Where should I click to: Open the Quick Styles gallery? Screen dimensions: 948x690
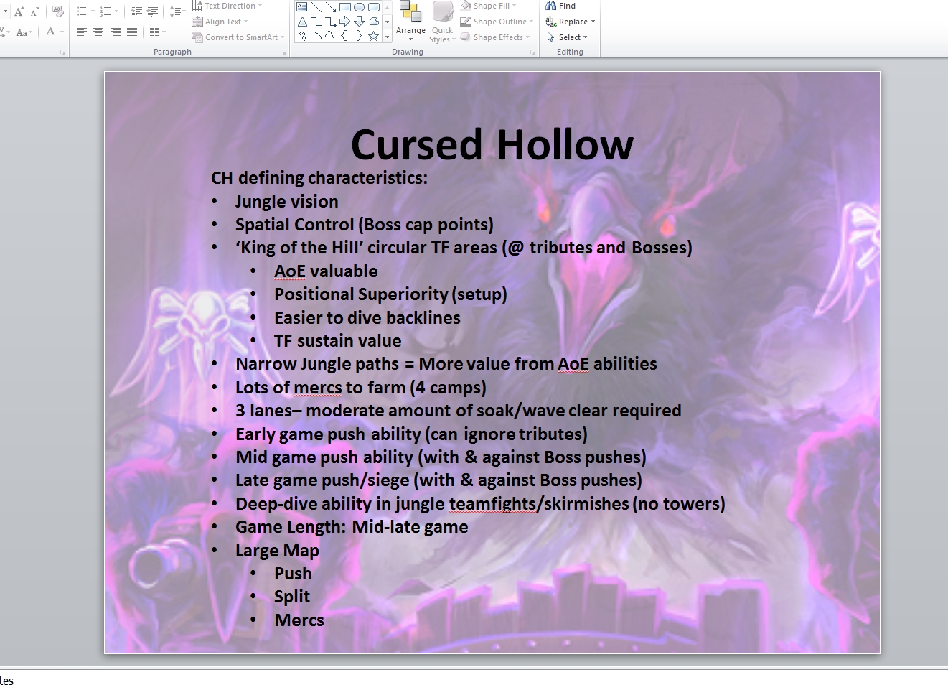(442, 22)
